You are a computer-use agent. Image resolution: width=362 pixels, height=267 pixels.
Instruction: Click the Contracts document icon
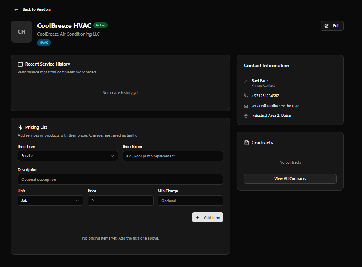(x=247, y=143)
